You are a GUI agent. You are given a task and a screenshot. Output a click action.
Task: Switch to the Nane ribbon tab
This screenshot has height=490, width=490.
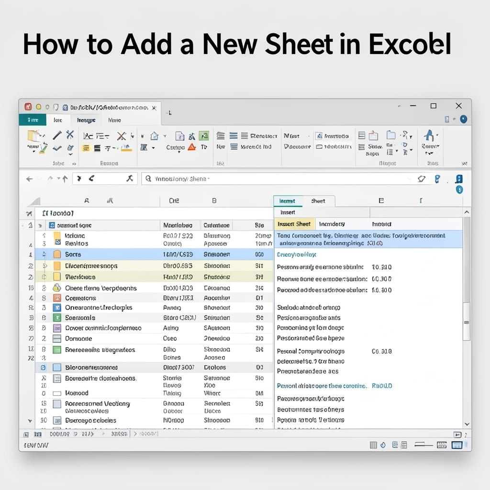pyautogui.click(x=114, y=120)
